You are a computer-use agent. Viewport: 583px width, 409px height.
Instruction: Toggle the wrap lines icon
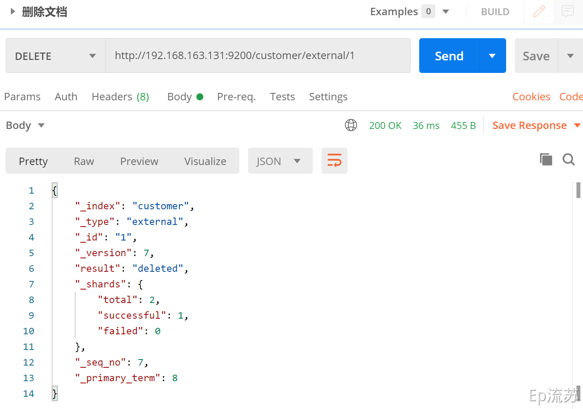point(334,161)
